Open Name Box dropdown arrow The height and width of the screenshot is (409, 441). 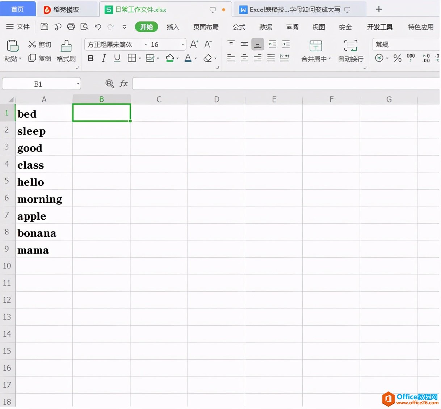click(78, 84)
